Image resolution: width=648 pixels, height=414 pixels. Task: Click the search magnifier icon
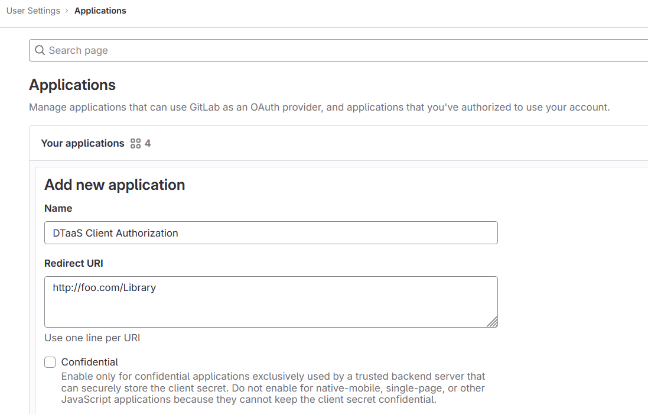point(39,50)
